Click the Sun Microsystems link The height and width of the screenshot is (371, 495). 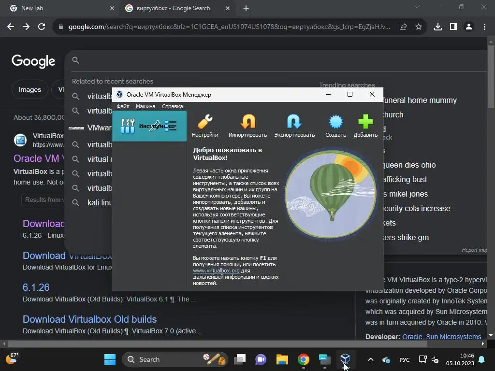[453, 336]
